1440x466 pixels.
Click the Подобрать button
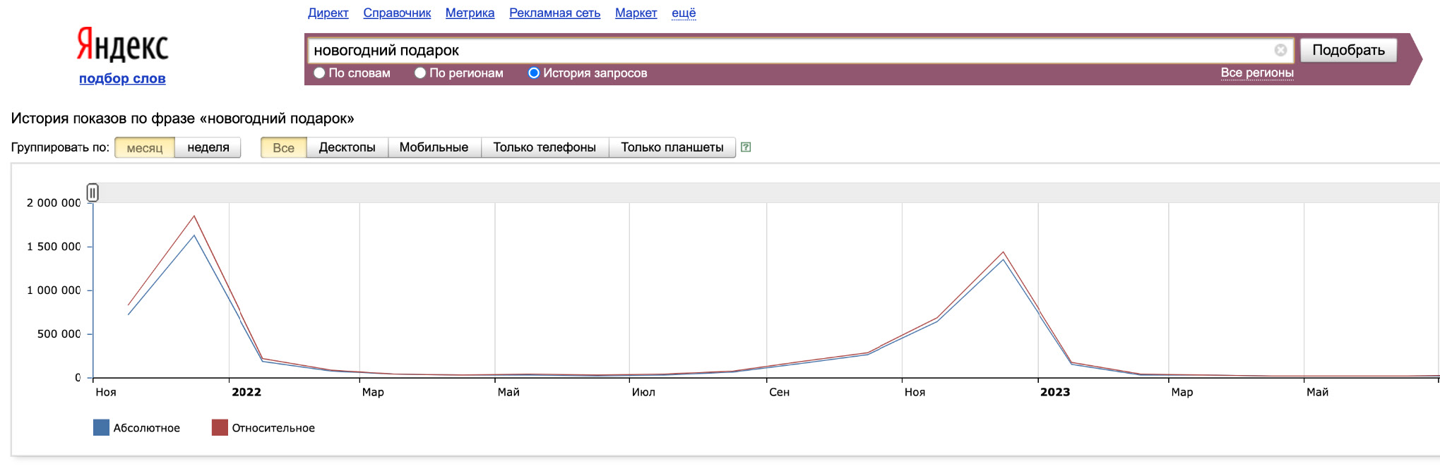pyautogui.click(x=1348, y=50)
